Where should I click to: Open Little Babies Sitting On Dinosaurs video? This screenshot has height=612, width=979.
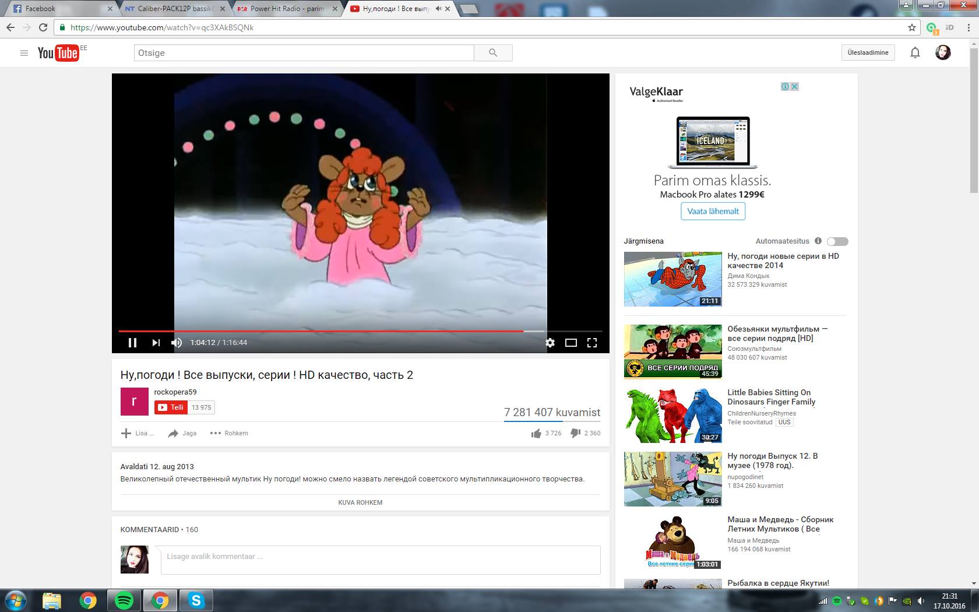point(772,397)
